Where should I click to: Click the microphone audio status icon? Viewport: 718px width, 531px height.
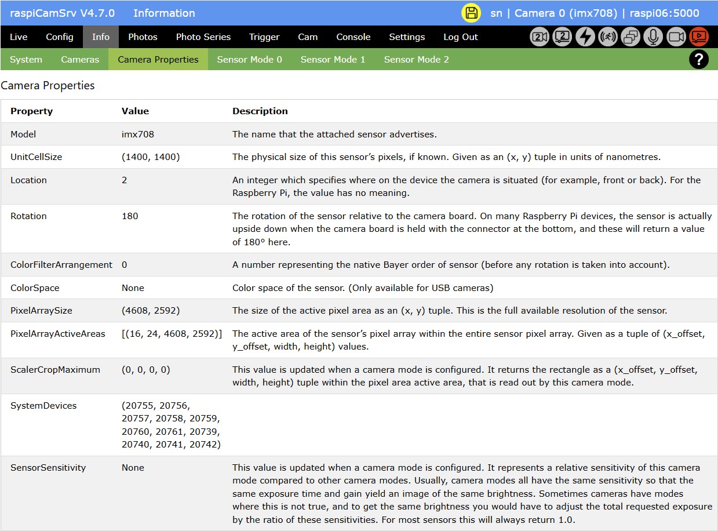653,37
